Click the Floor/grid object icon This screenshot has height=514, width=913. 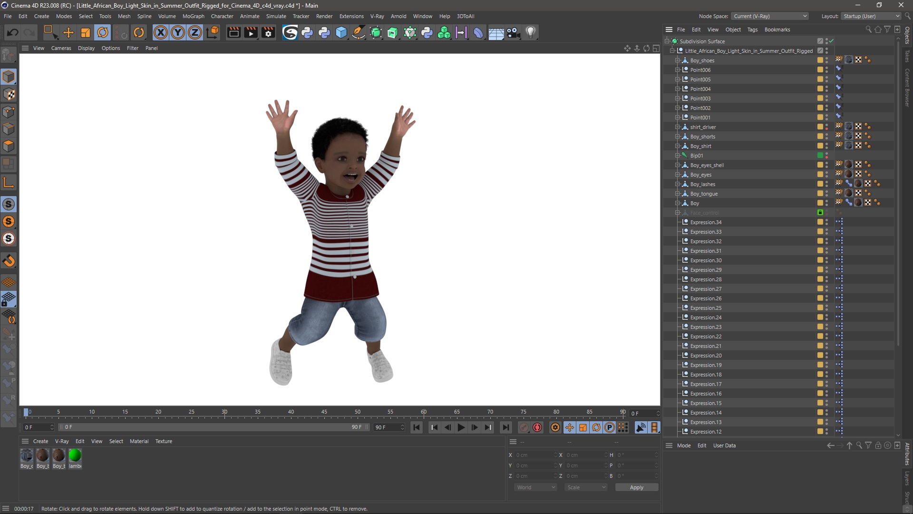point(496,32)
